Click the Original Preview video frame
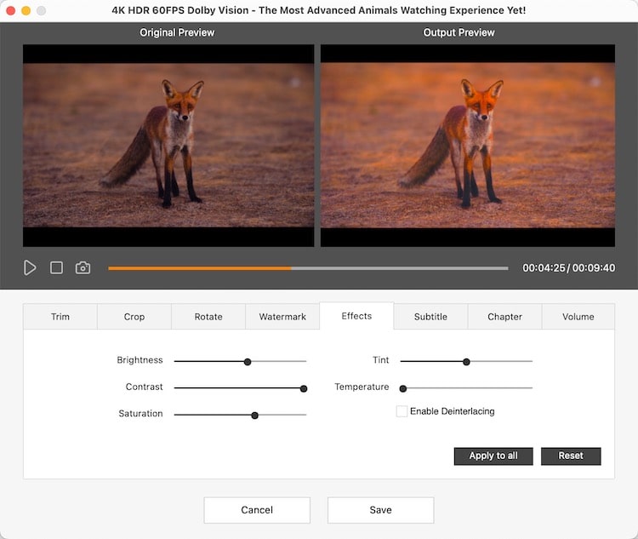This screenshot has width=638, height=539. tap(168, 146)
